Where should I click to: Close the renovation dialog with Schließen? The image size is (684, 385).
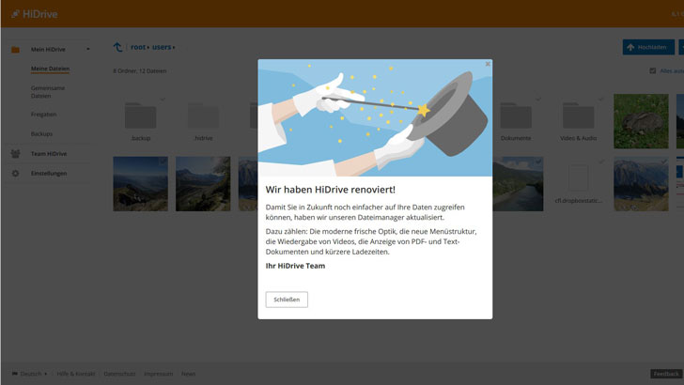287,300
